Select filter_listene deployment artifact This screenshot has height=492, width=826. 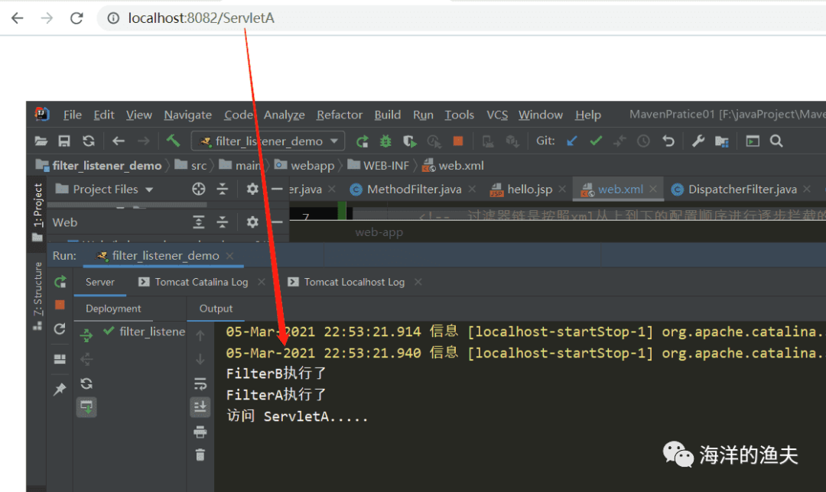pyautogui.click(x=145, y=332)
